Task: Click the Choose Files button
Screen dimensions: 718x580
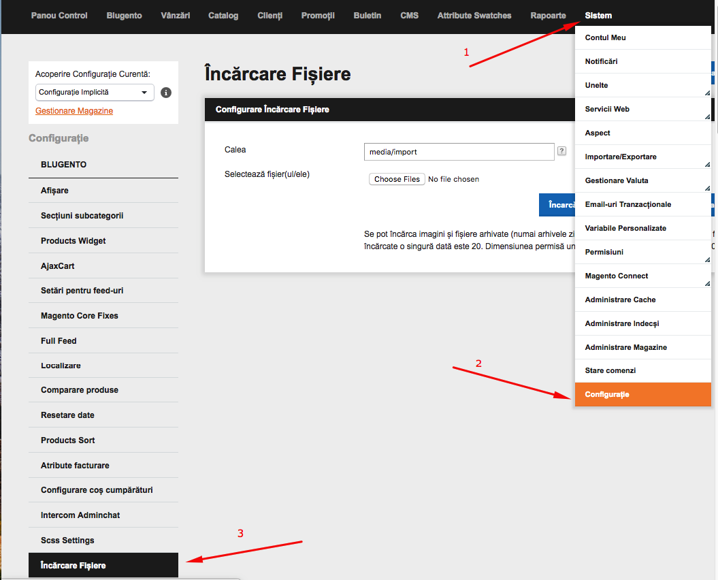Action: tap(397, 179)
